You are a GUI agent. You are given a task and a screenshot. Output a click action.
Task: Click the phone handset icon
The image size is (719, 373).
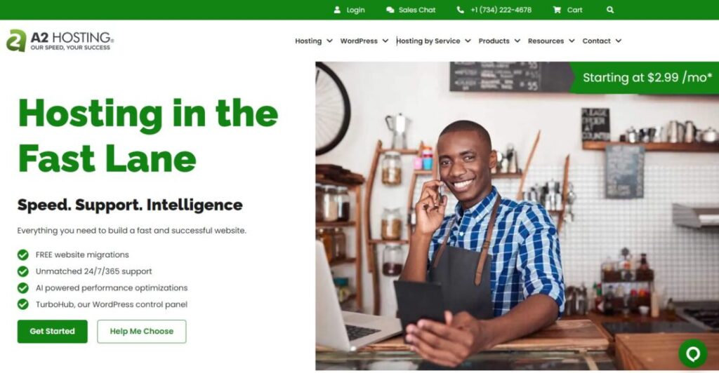[x=461, y=10]
